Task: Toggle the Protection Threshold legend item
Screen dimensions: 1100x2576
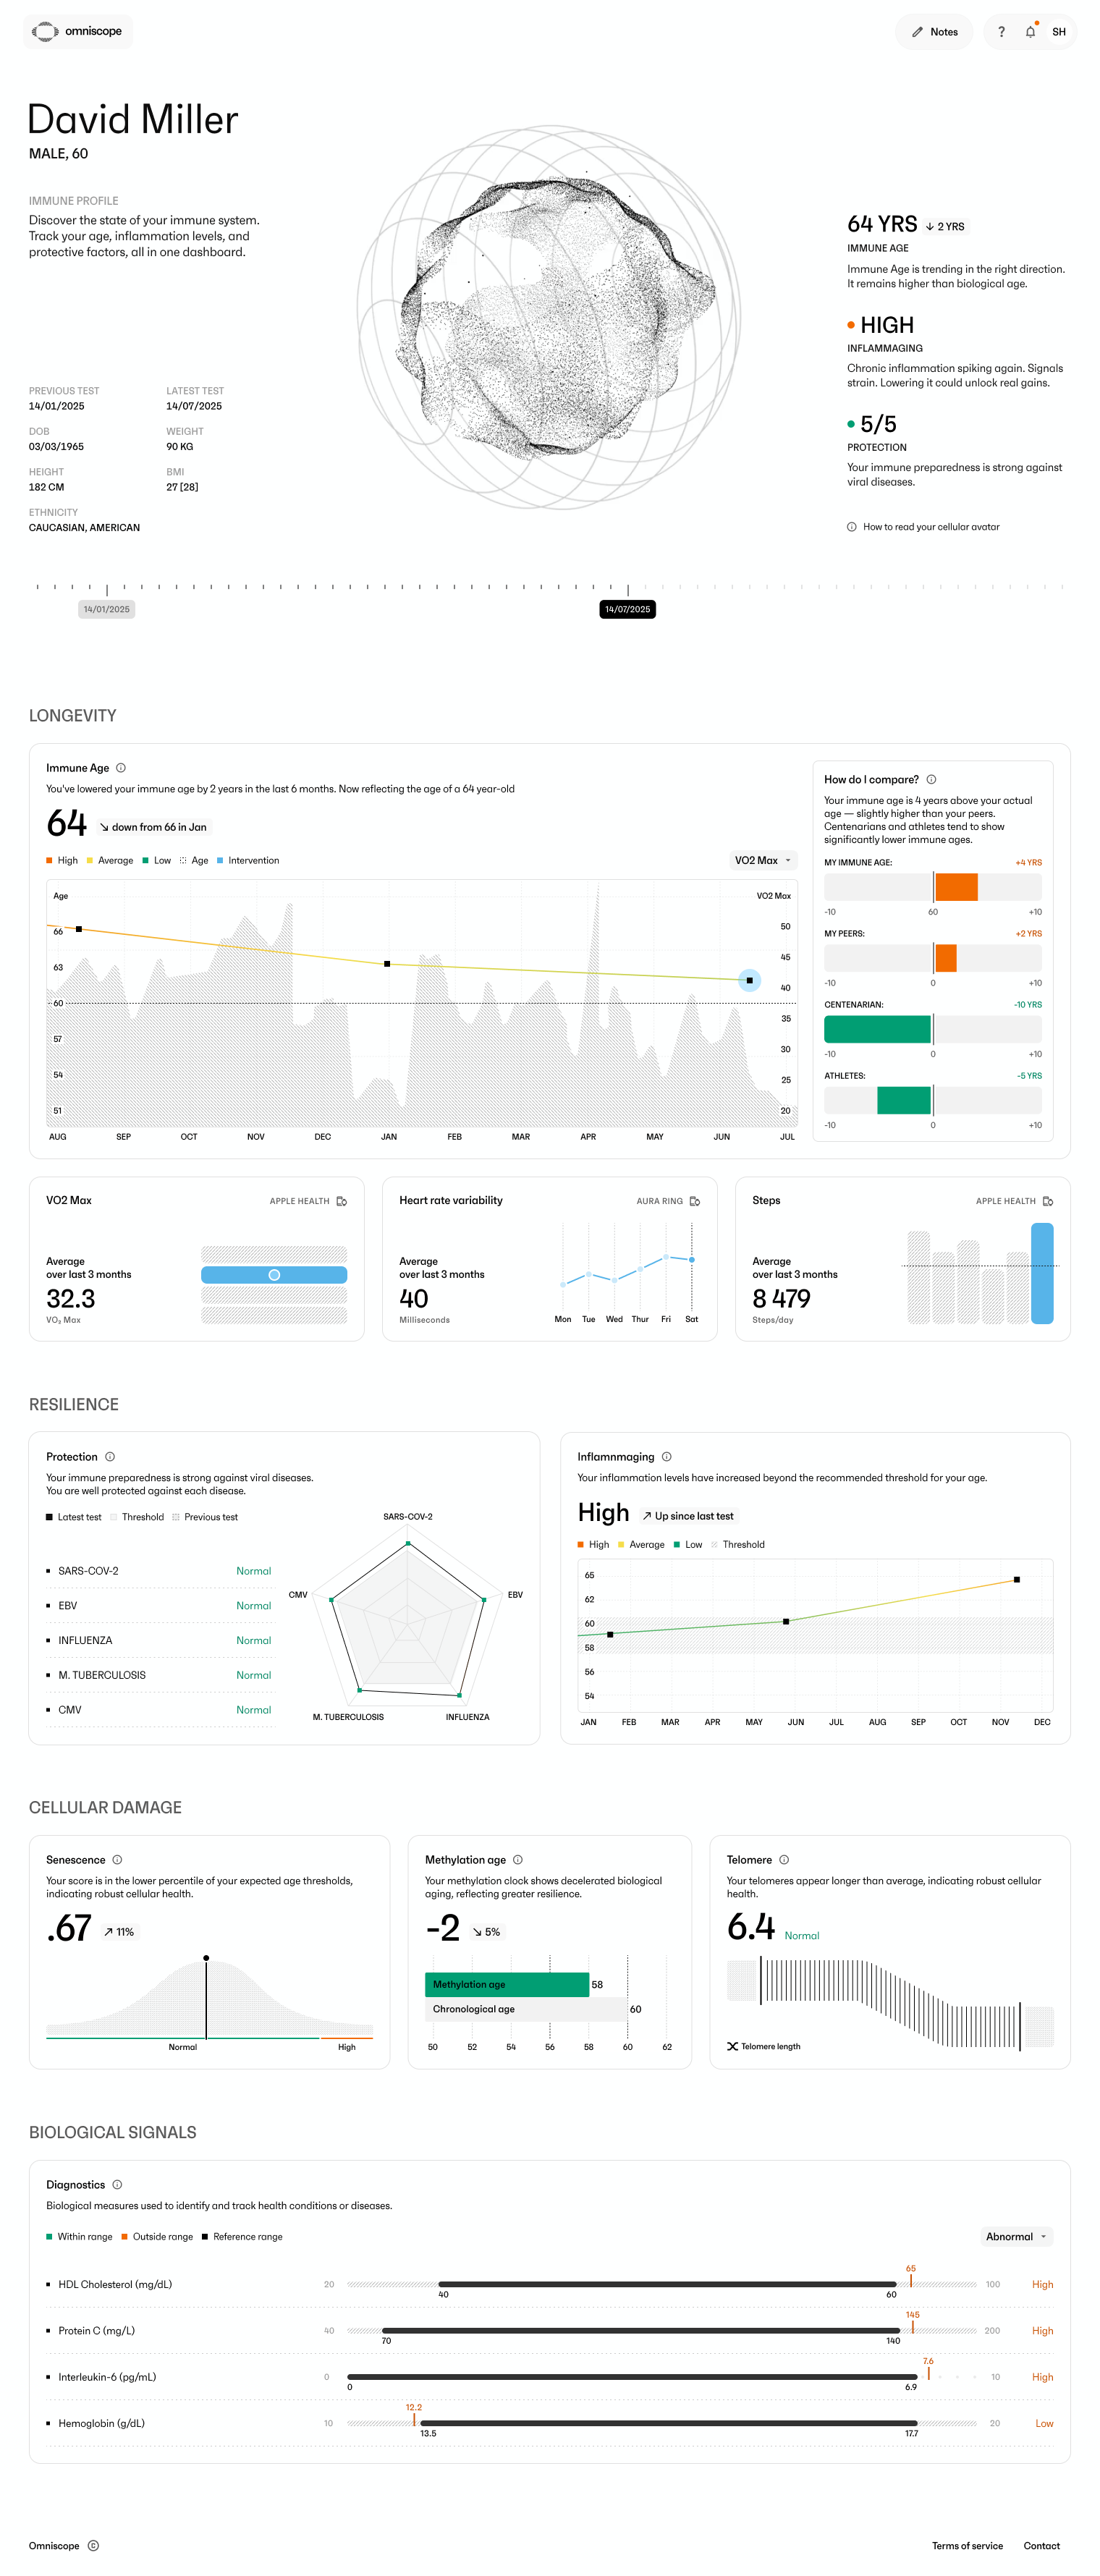Action: tap(137, 1517)
